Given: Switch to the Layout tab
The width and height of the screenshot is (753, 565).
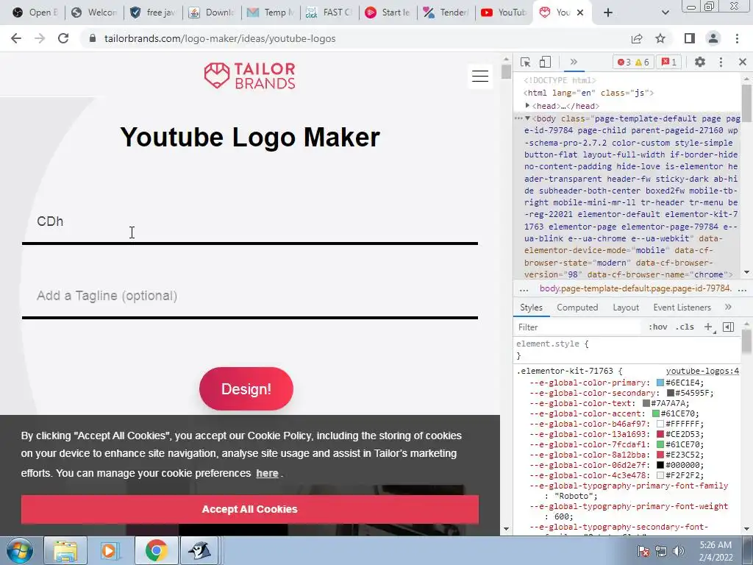Looking at the screenshot, I should [626, 308].
